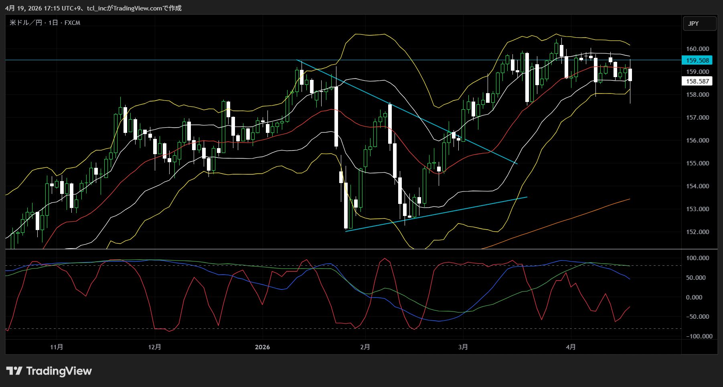Click the 156.000 price scale label

click(697, 141)
